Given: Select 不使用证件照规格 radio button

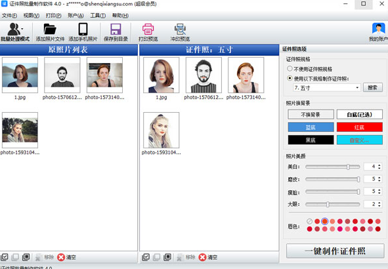Looking at the screenshot, I should (x=290, y=68).
